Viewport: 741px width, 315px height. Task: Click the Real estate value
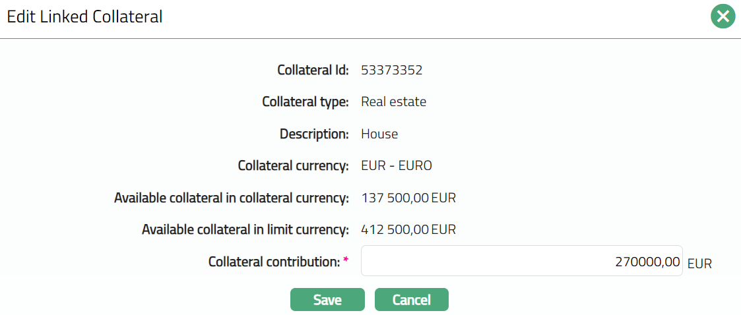pos(393,102)
